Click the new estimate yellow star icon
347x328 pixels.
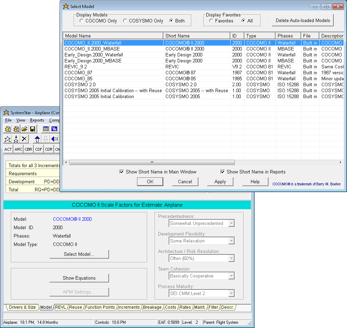pos(7,129)
